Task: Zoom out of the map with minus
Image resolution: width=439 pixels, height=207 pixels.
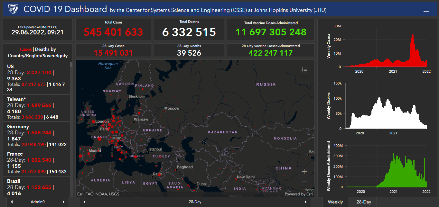Action: tap(304, 182)
